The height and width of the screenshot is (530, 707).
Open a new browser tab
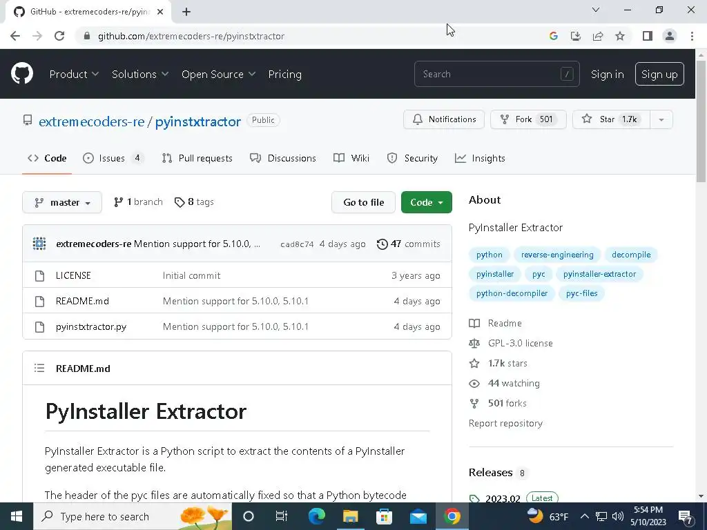(x=186, y=12)
